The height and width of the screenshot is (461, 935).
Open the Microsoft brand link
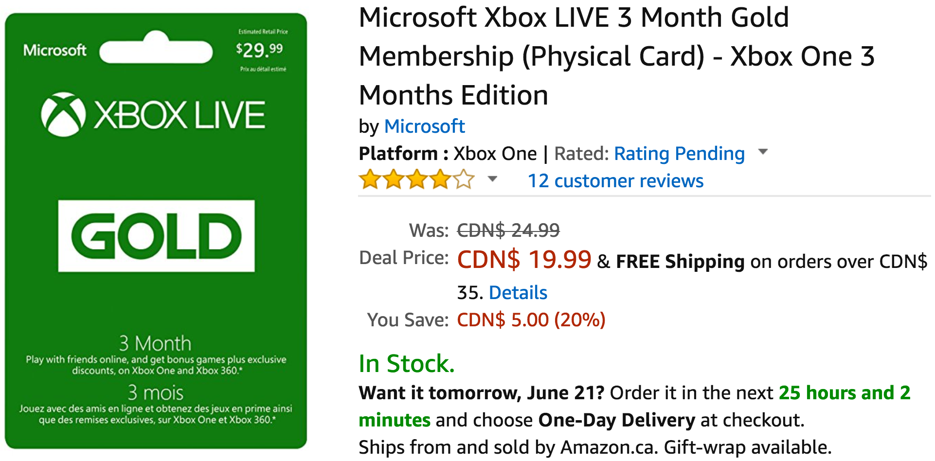pos(424,126)
